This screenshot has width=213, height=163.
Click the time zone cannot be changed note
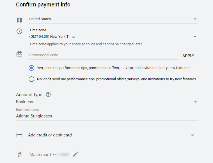pos(86,44)
